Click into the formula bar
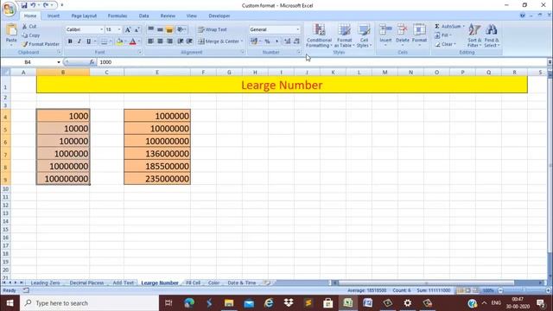Image resolution: width=553 pixels, height=311 pixels. [x=322, y=62]
